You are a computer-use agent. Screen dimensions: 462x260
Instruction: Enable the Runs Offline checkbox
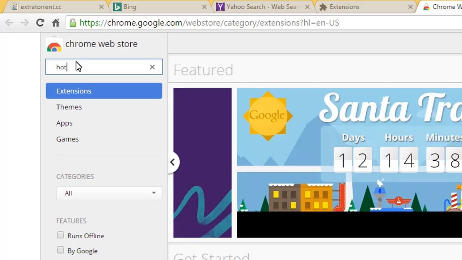60,235
